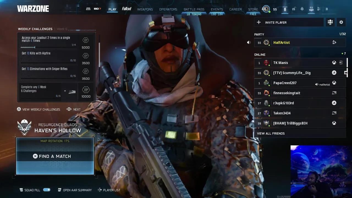The width and height of the screenshot is (352, 198).
Task: Open the friends icon next to number 8
Action: pyautogui.click(x=319, y=9)
